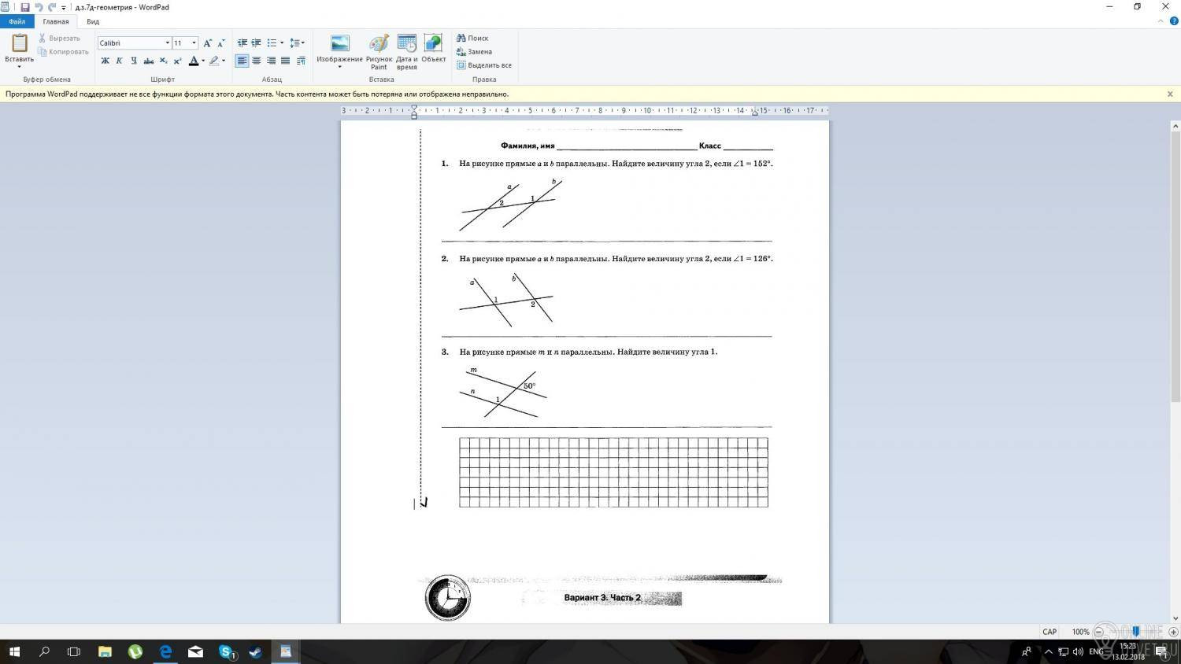Viewport: 1181px width, 664px height.
Task: Click the zoom slider in status bar
Action: [1135, 632]
